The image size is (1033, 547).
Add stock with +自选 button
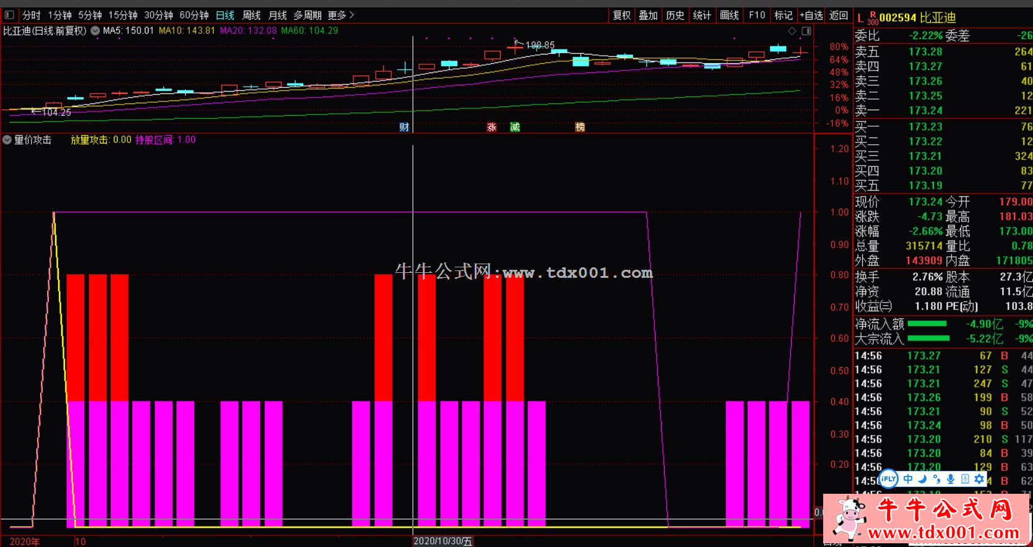tap(811, 15)
